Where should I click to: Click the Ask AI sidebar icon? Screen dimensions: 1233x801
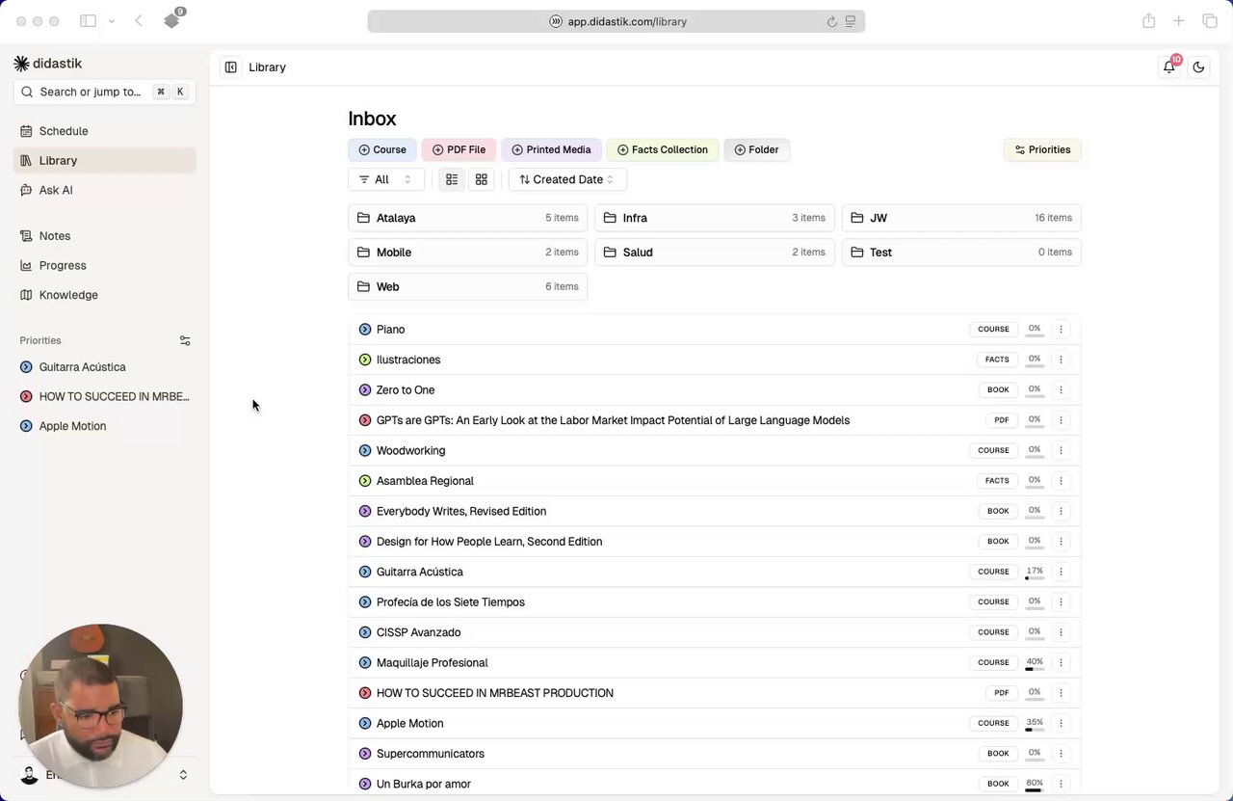coord(26,190)
